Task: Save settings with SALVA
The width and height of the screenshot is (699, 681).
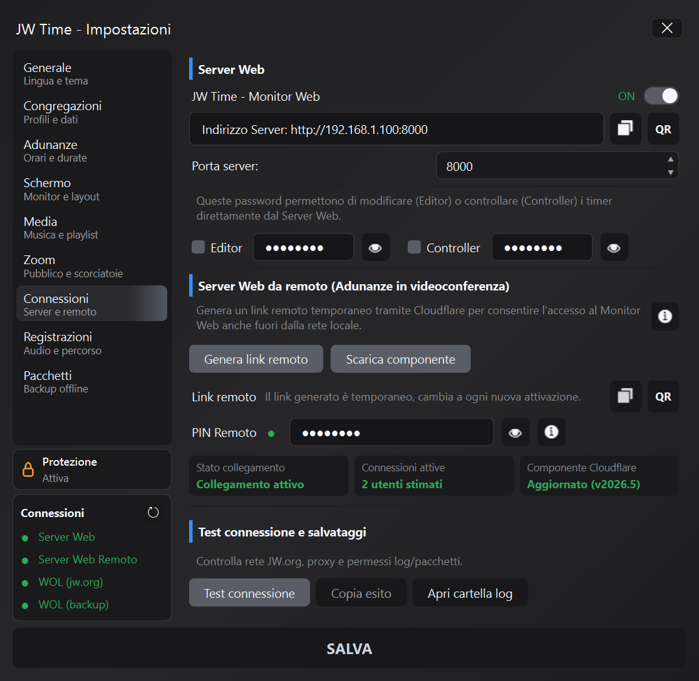Action: [349, 648]
